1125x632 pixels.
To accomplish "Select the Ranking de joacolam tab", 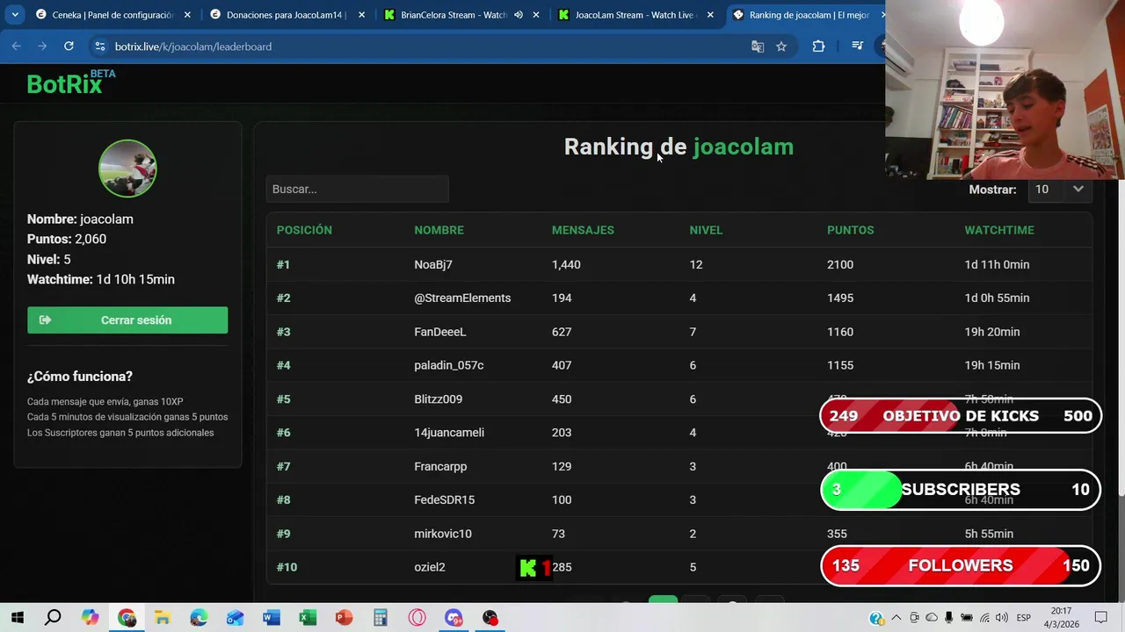I will click(x=804, y=15).
